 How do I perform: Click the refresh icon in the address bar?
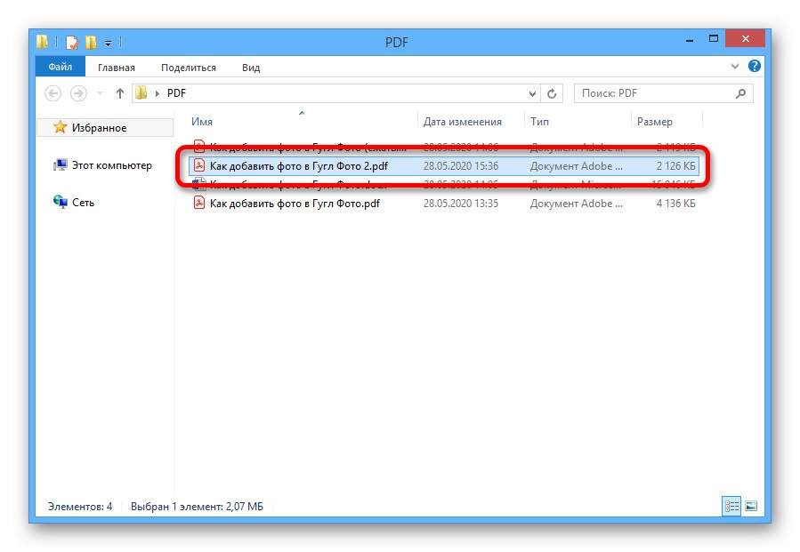551,92
